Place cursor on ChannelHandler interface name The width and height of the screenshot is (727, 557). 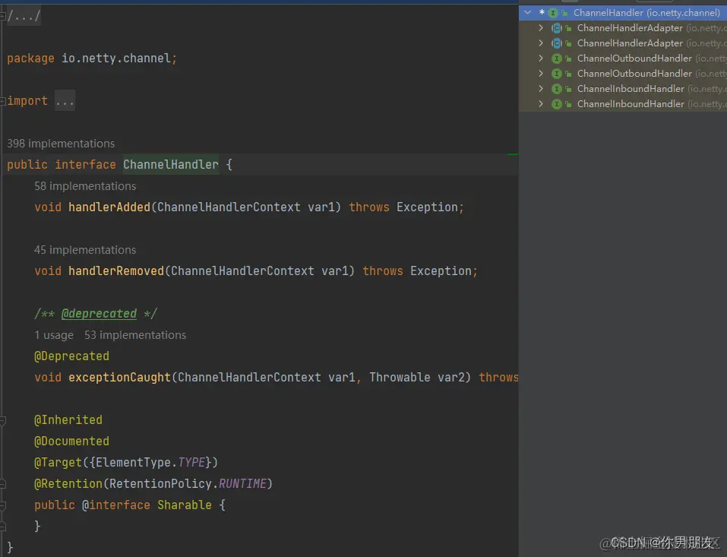tap(171, 165)
